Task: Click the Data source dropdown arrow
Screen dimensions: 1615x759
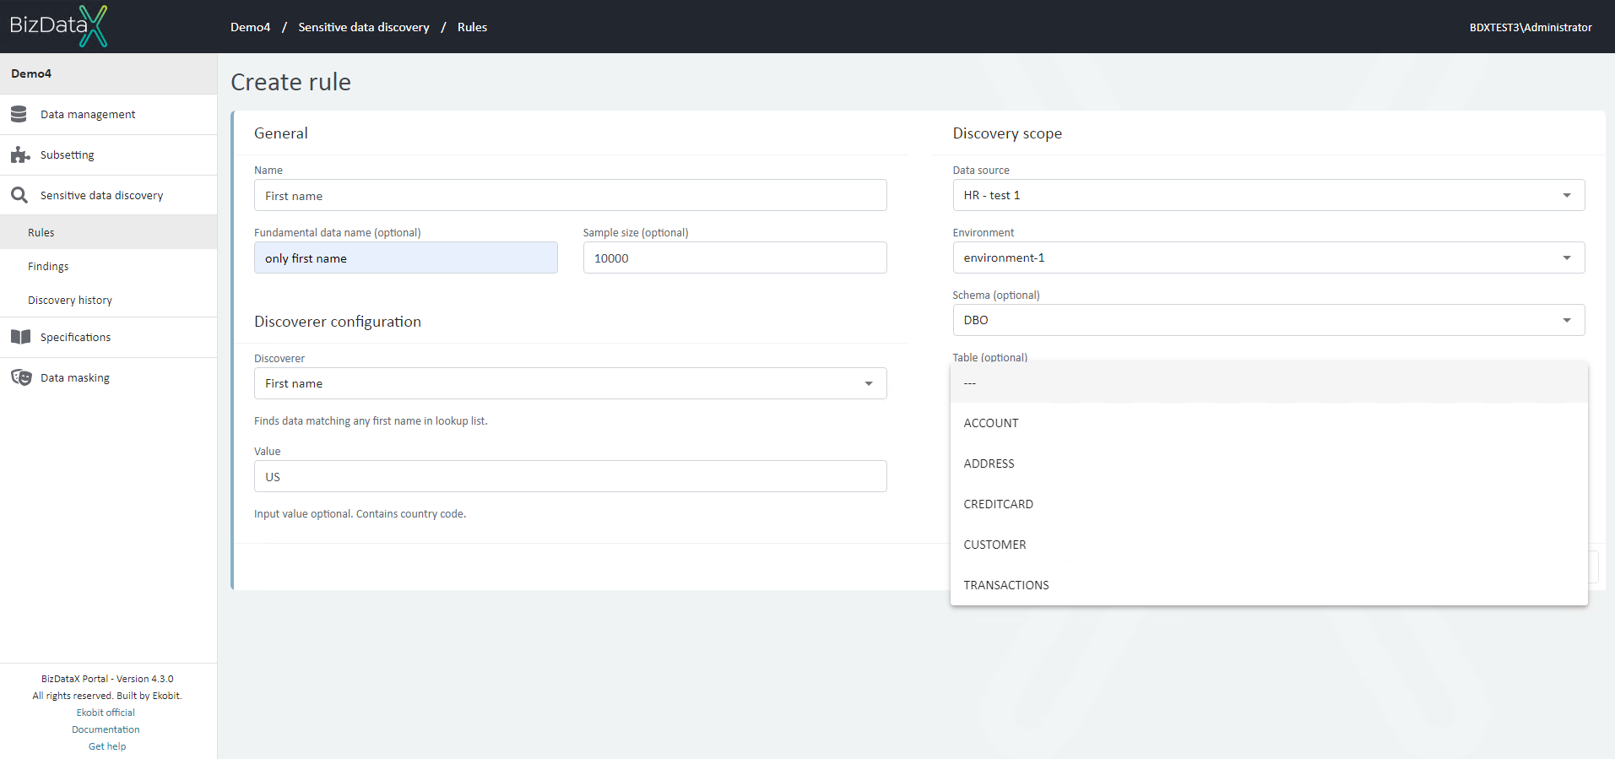Action: click(1566, 195)
